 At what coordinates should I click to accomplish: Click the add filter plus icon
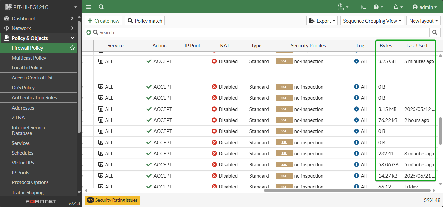click(x=88, y=32)
